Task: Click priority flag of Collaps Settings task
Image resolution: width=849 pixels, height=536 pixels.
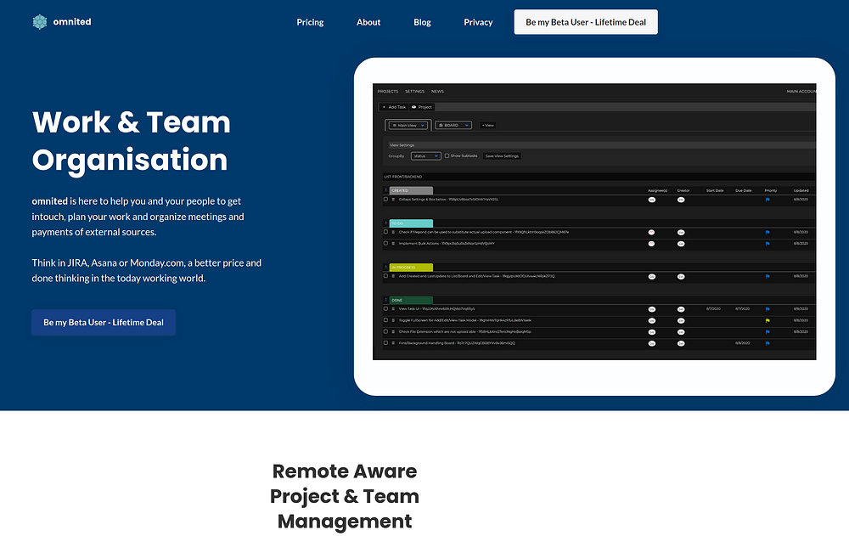Action: point(767,200)
